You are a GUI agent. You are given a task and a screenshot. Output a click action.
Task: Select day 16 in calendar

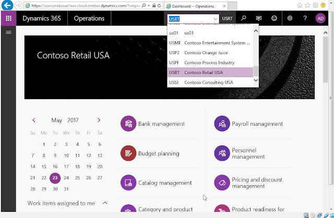pos(55,166)
